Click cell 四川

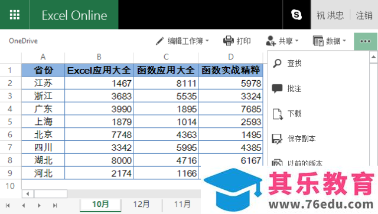pos(43,147)
